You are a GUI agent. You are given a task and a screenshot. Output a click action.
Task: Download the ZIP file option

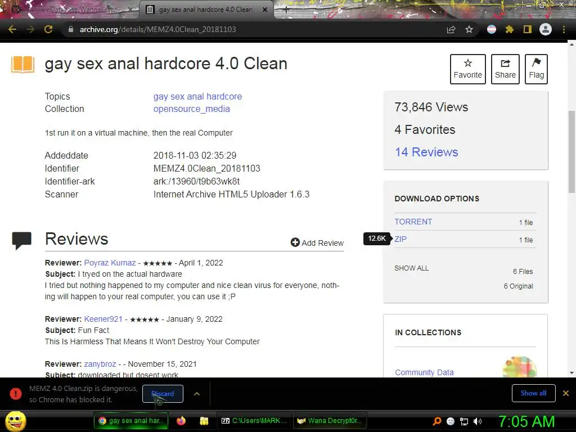click(400, 239)
